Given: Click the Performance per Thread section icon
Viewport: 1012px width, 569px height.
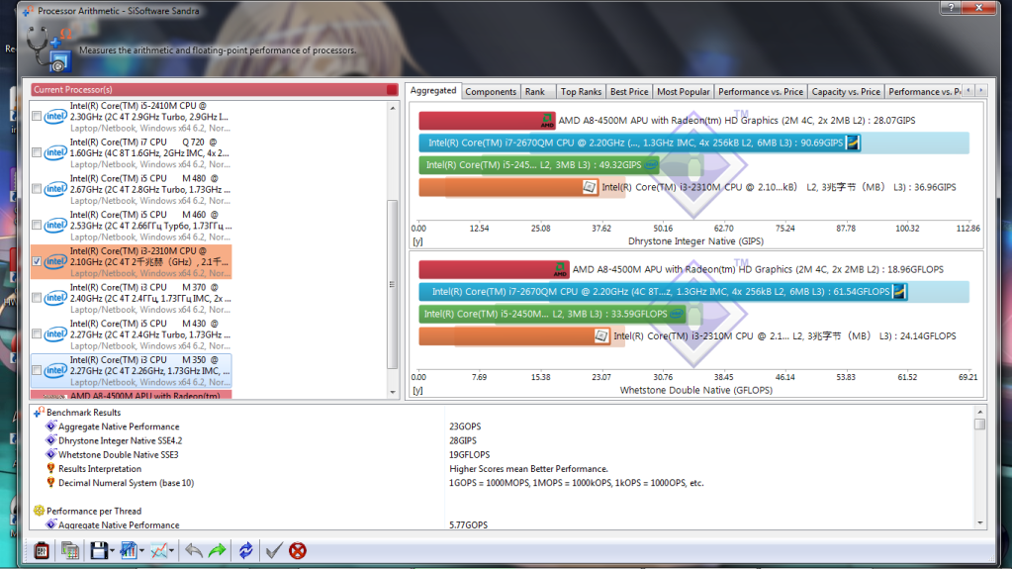Looking at the screenshot, I should 39,511.
